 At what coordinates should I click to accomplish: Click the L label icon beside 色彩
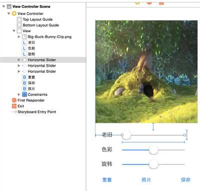pos(24,48)
